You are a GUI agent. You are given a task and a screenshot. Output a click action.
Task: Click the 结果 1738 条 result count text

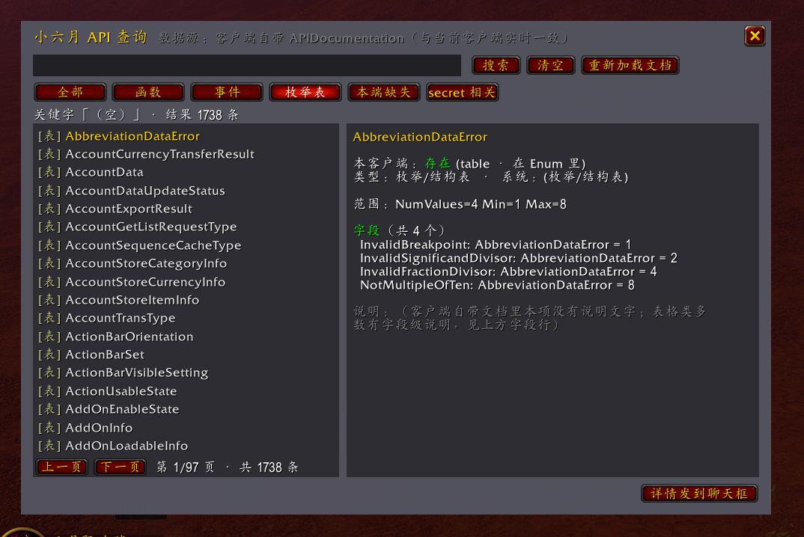[x=202, y=114]
